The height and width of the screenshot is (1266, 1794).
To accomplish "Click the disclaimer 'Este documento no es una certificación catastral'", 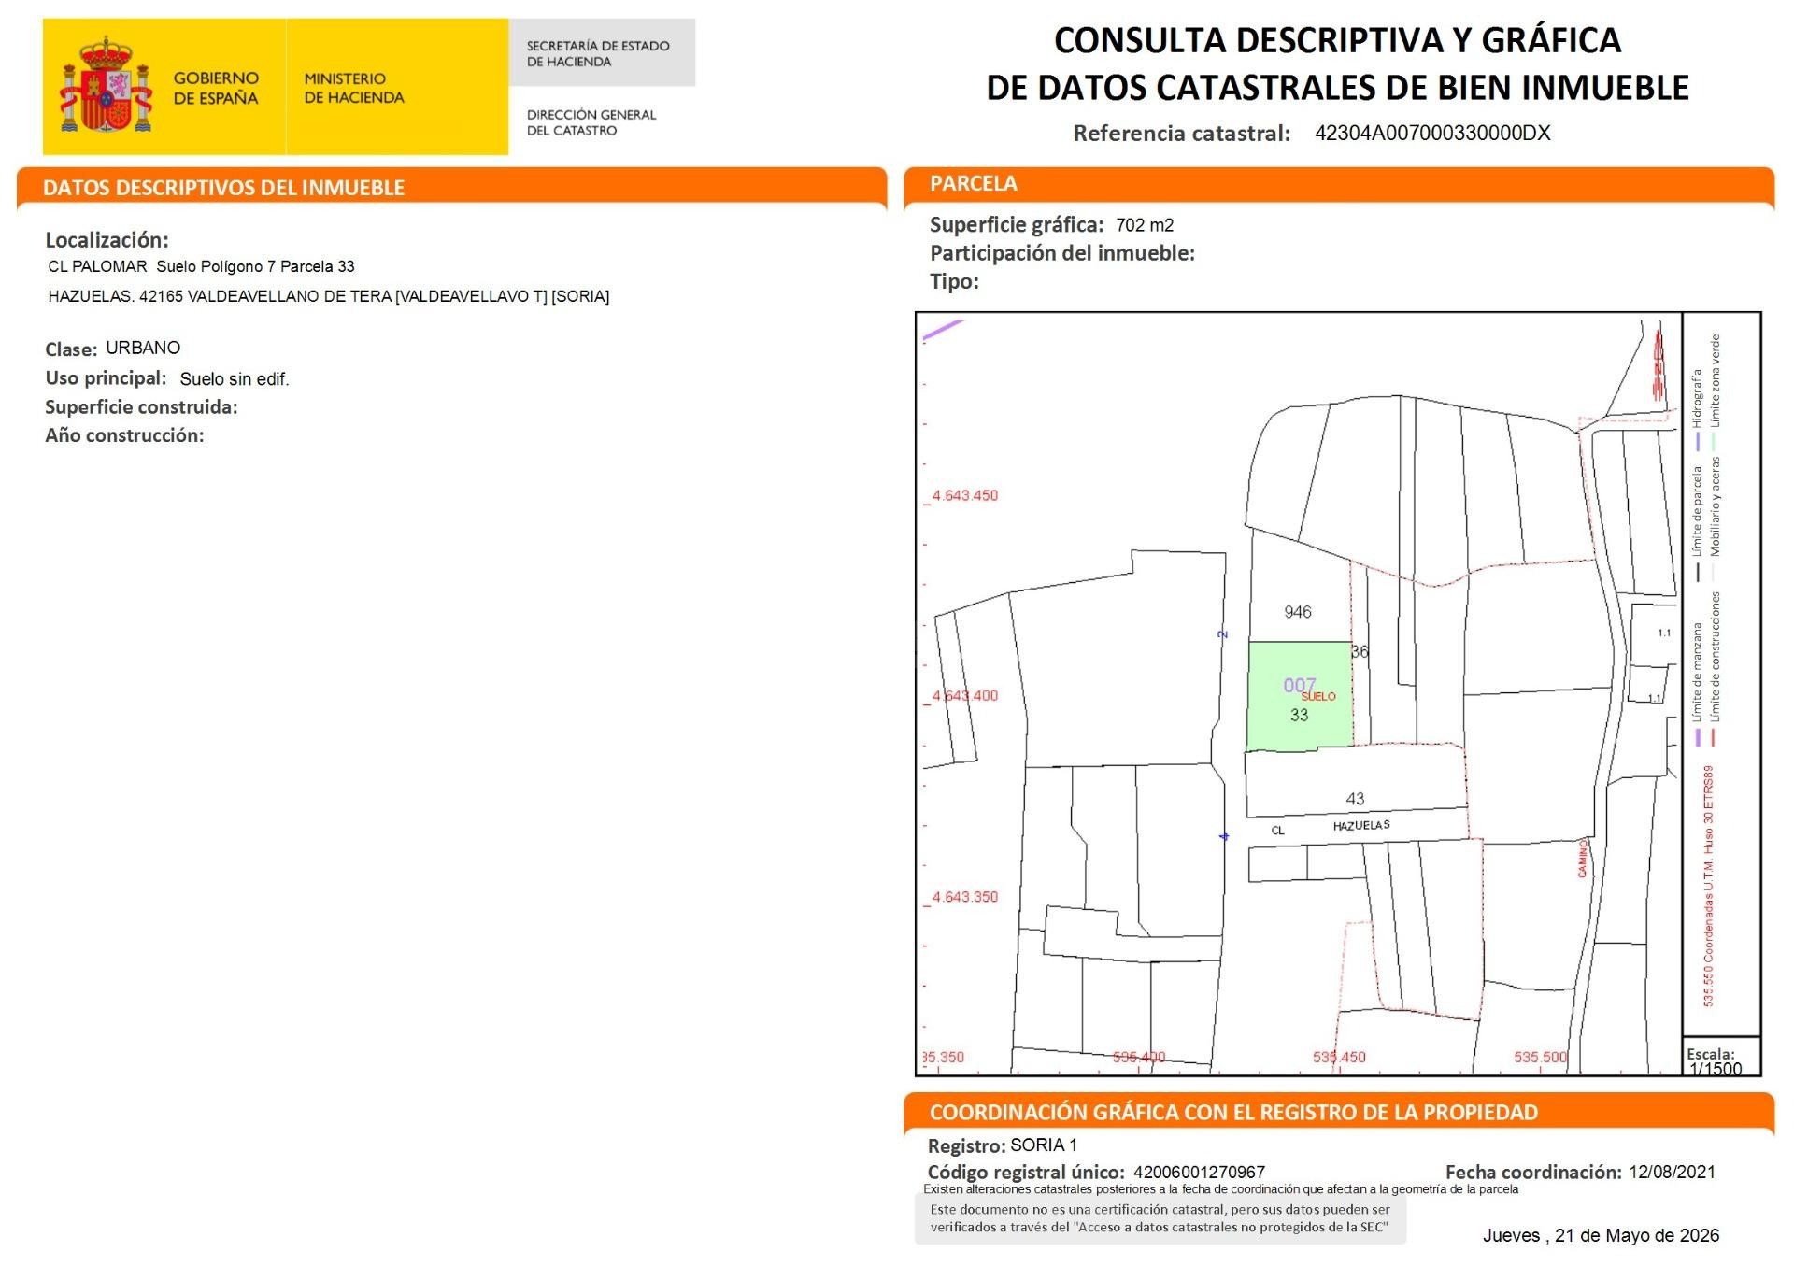I will 1160,1218.
